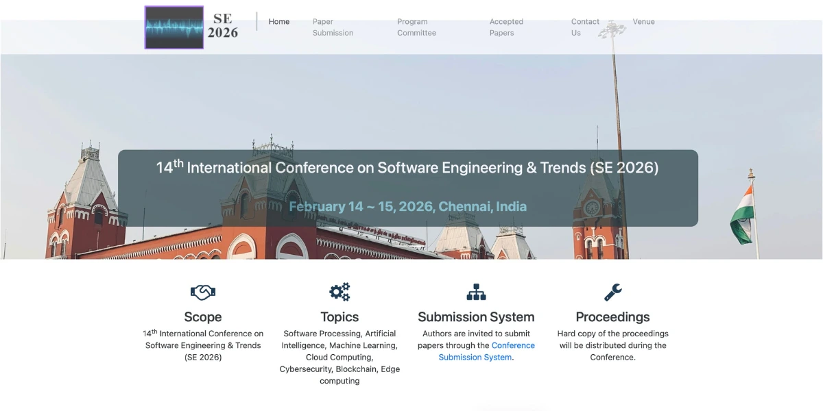The image size is (823, 411).
Task: Open the Paper Submission page
Action: (x=332, y=27)
